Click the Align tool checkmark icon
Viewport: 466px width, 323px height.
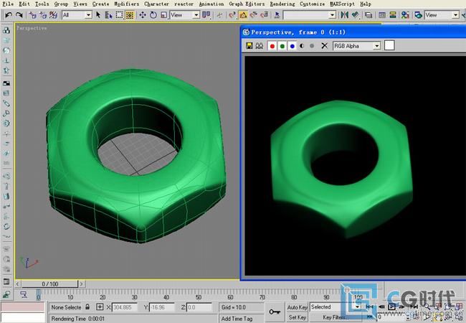(x=355, y=15)
